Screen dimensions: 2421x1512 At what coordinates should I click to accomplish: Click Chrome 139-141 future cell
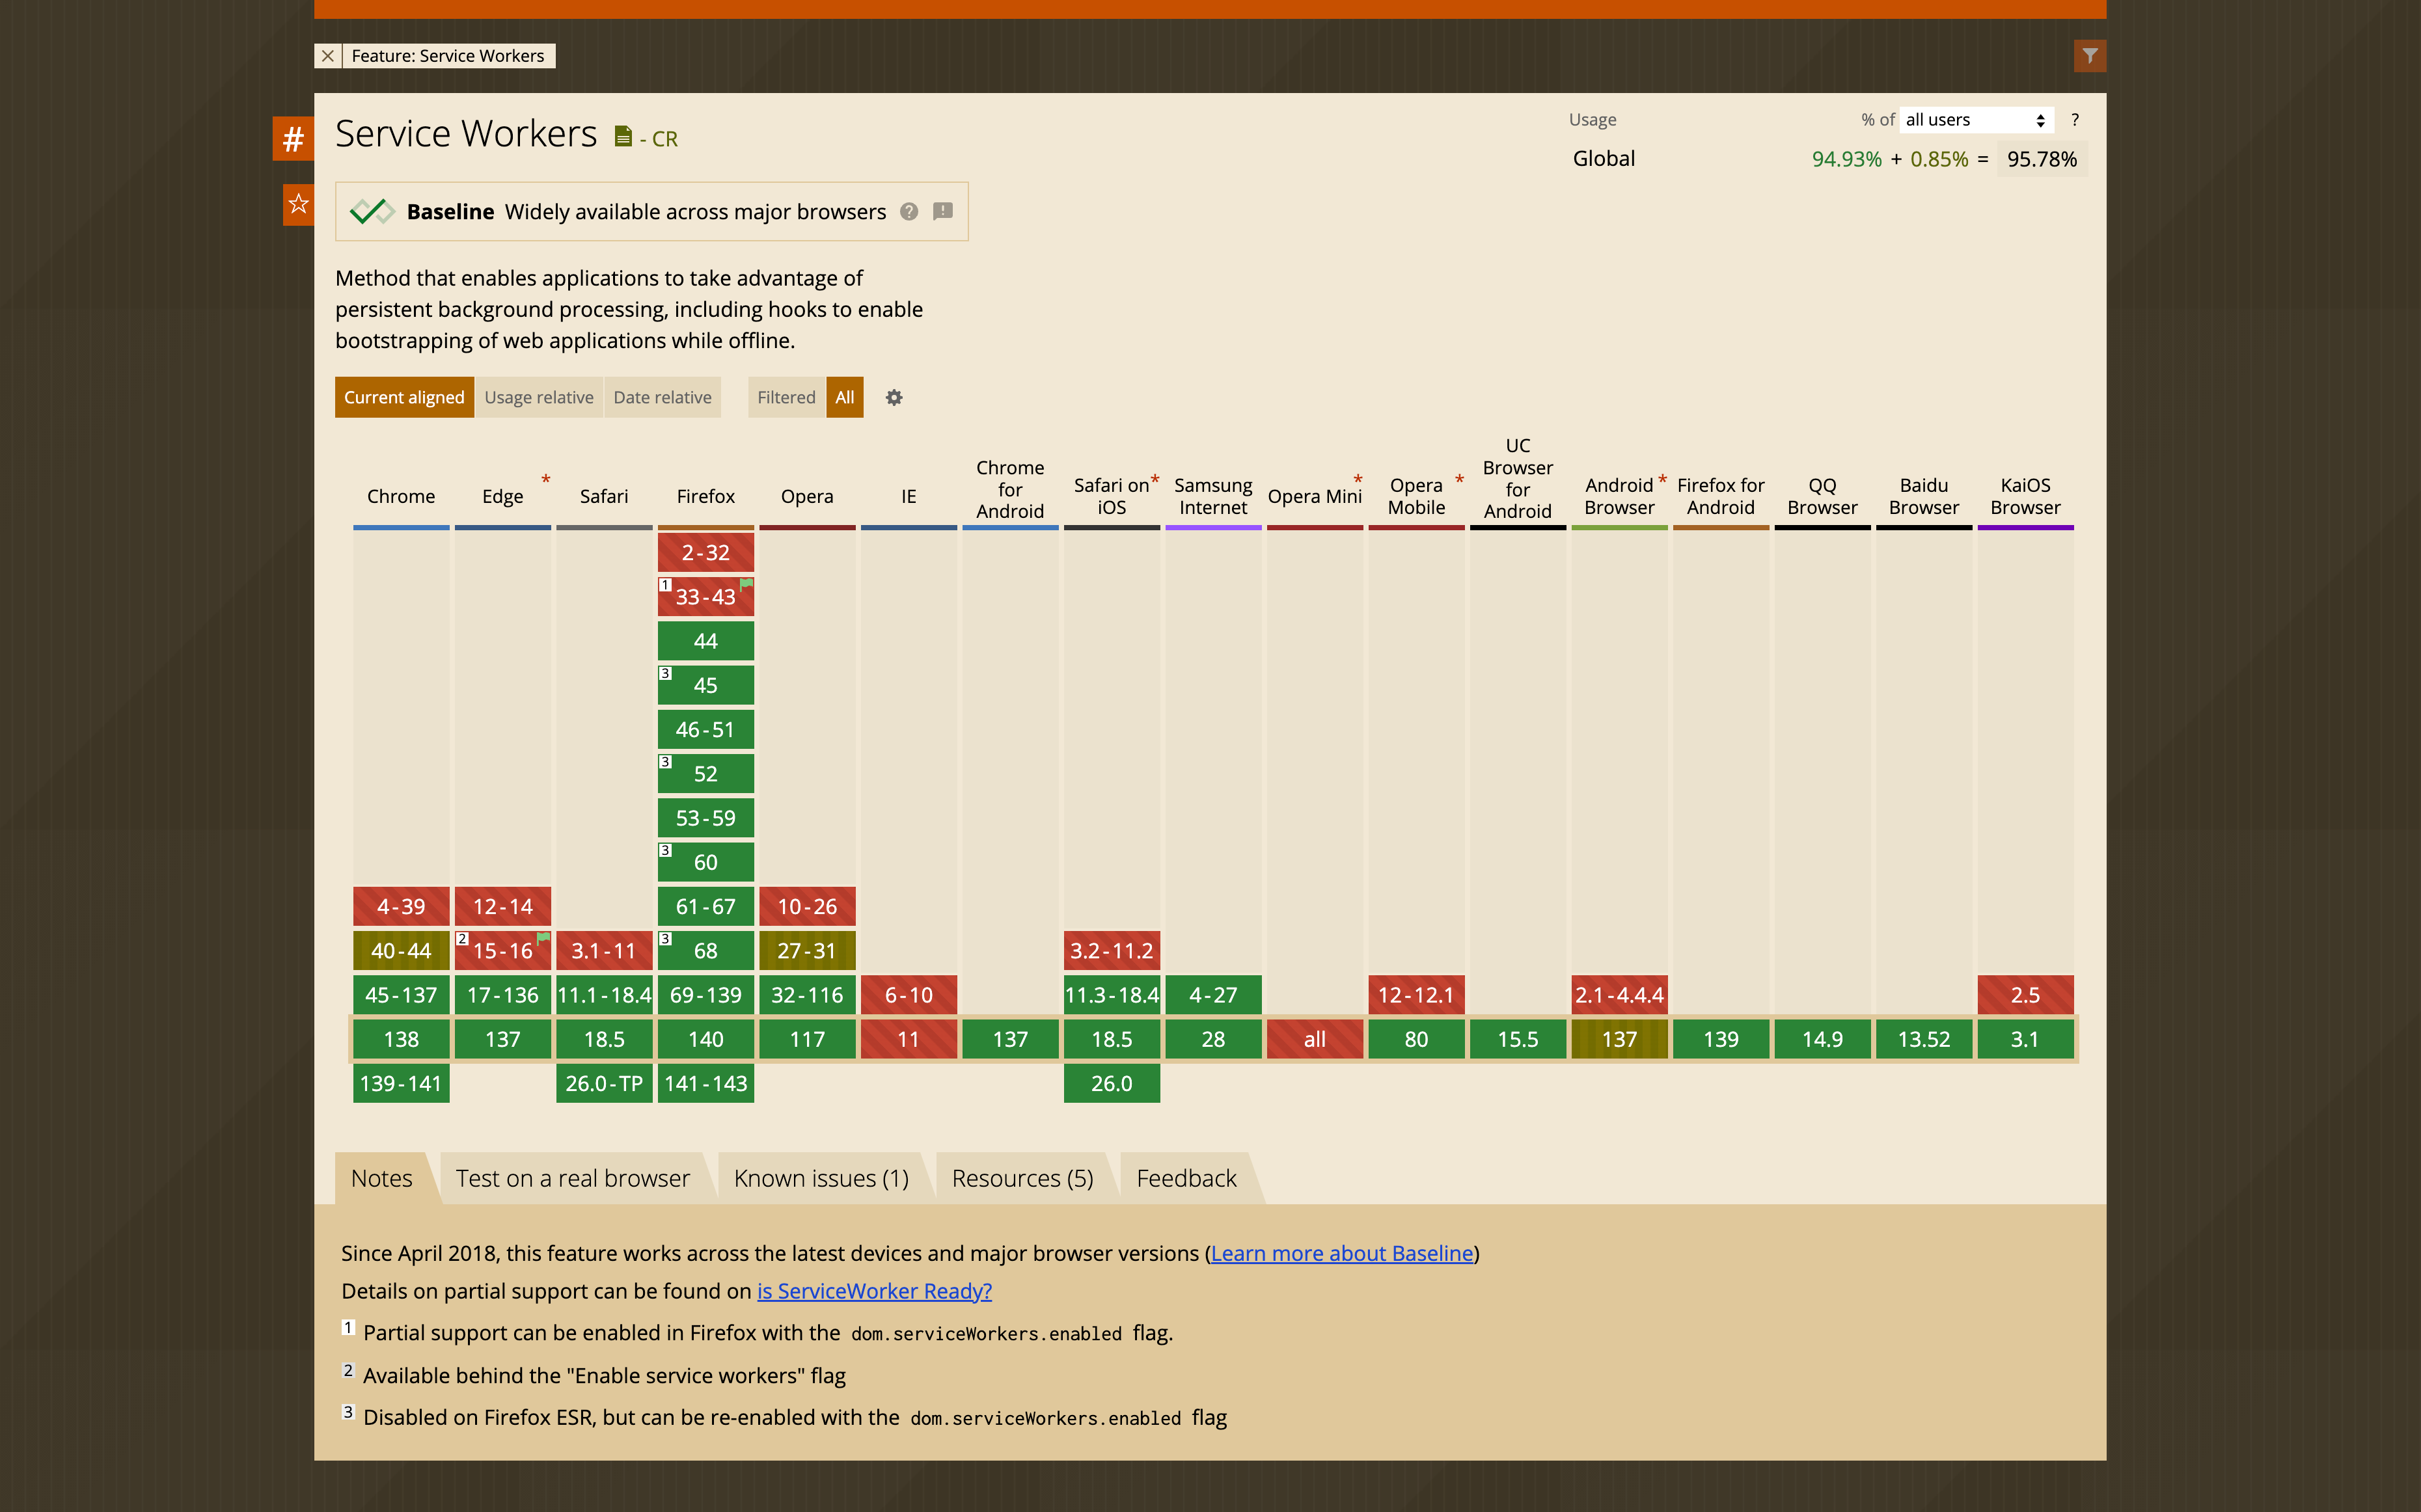pos(401,1083)
